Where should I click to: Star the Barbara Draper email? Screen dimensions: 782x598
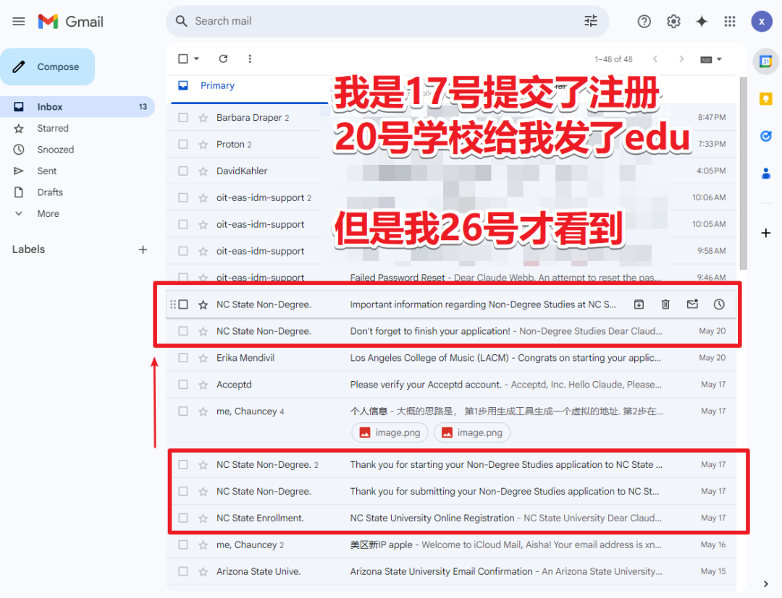click(x=203, y=118)
